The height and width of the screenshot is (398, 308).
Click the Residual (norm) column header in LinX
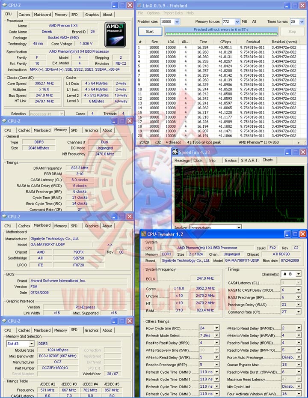click(284, 42)
